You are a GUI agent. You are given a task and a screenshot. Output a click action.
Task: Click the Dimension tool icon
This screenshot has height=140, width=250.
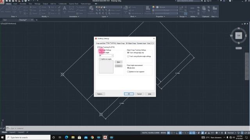pyautogui.click(x=71, y=9)
